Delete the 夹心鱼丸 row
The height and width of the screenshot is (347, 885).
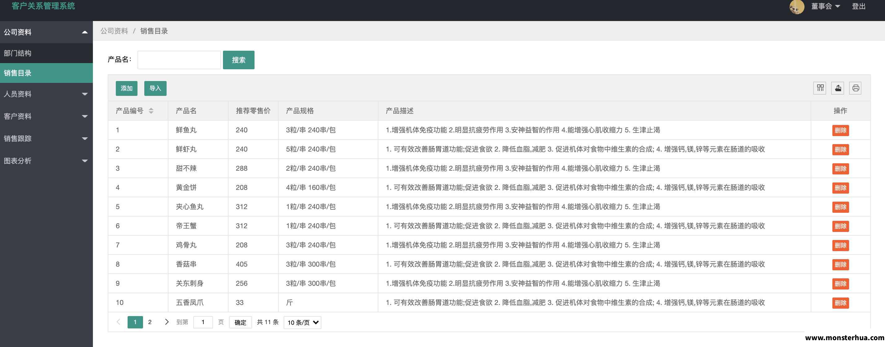pos(840,207)
